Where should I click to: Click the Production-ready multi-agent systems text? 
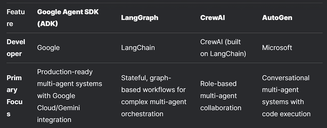(70, 78)
